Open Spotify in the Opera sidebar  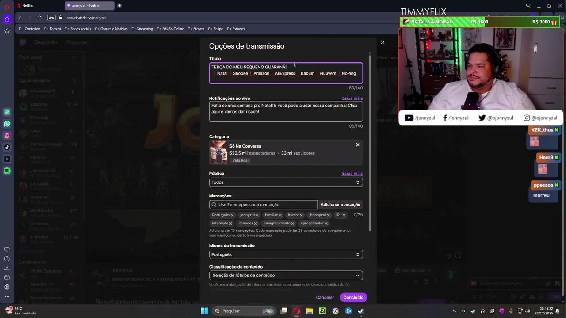coord(7,170)
